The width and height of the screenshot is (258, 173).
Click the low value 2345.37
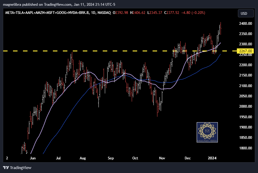(156, 13)
